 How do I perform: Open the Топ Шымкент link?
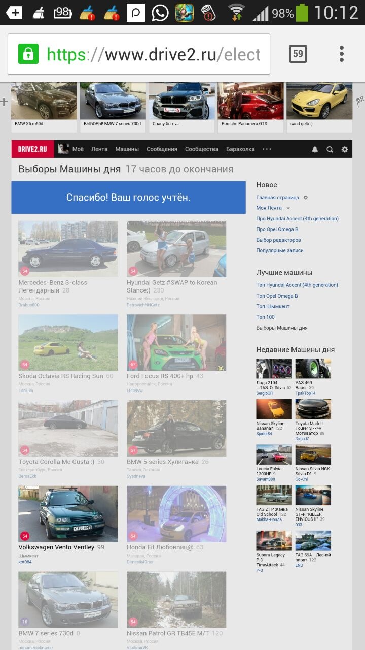pos(273,307)
